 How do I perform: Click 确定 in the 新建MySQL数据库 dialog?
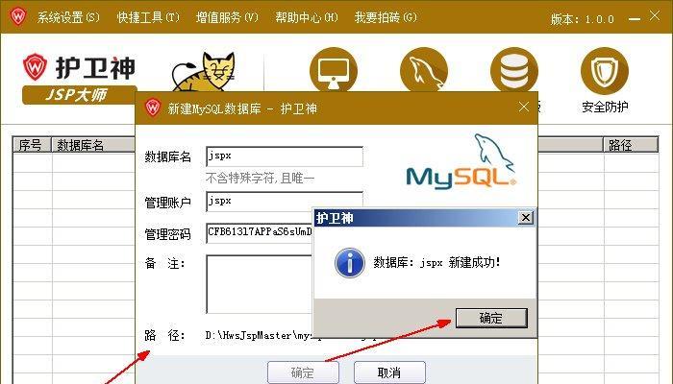pyautogui.click(x=303, y=372)
